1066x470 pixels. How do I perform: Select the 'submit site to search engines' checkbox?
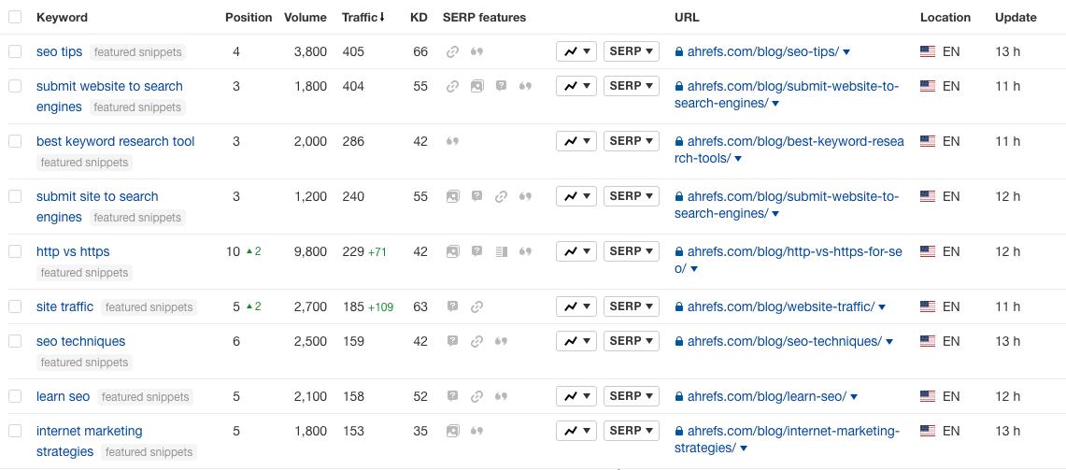[15, 196]
